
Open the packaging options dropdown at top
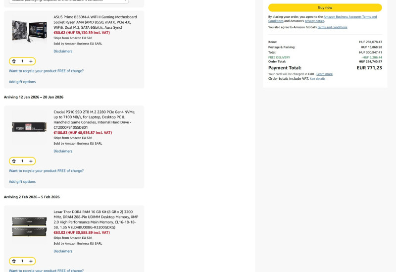point(69,1)
